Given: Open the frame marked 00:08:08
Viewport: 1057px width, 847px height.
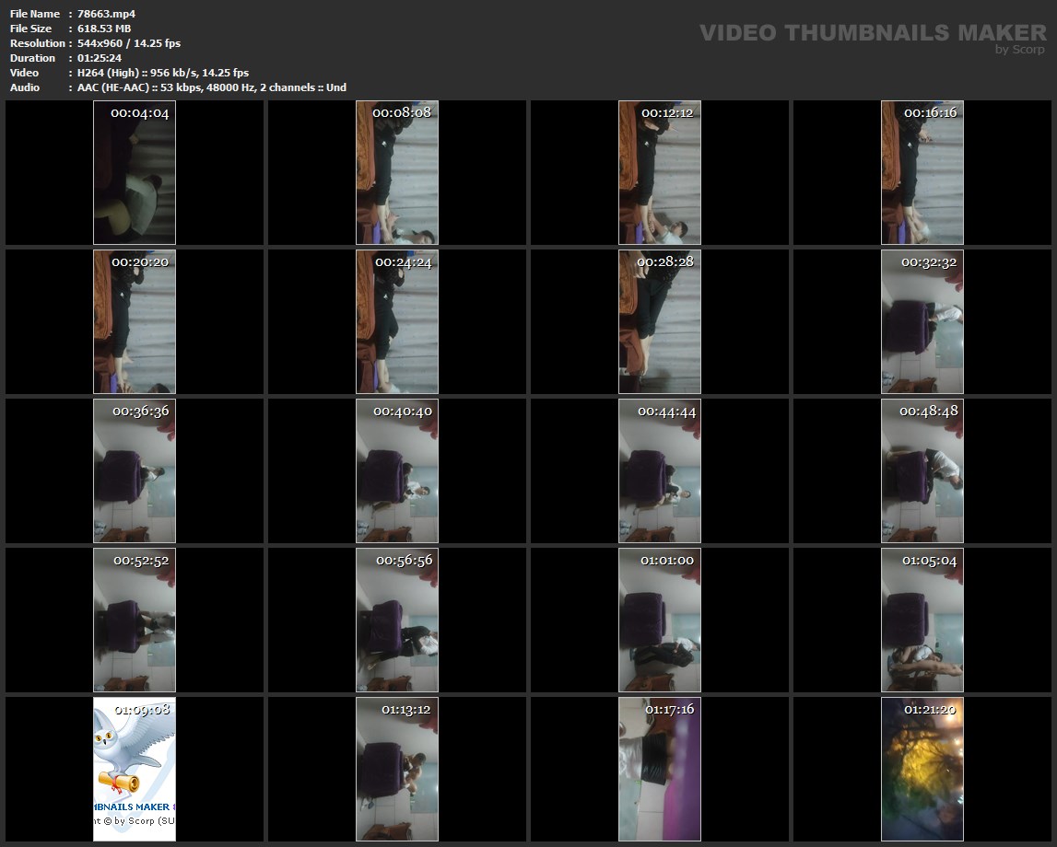Looking at the screenshot, I should tap(397, 172).
